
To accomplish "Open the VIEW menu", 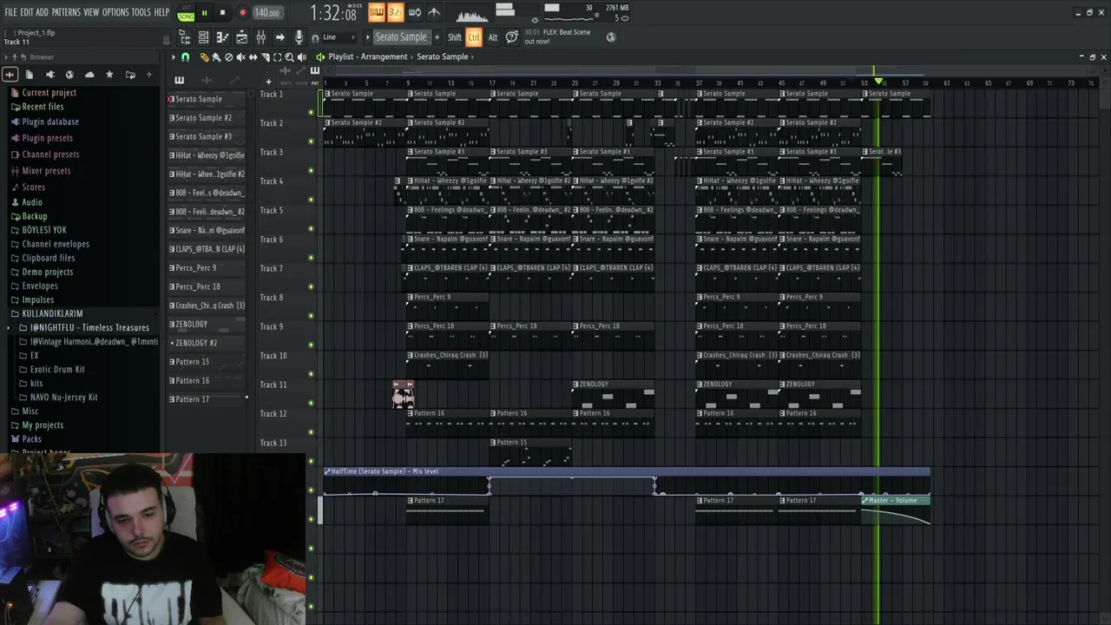I will coord(91,12).
